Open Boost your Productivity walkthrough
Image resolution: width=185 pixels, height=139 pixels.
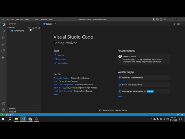pyautogui.click(x=144, y=85)
